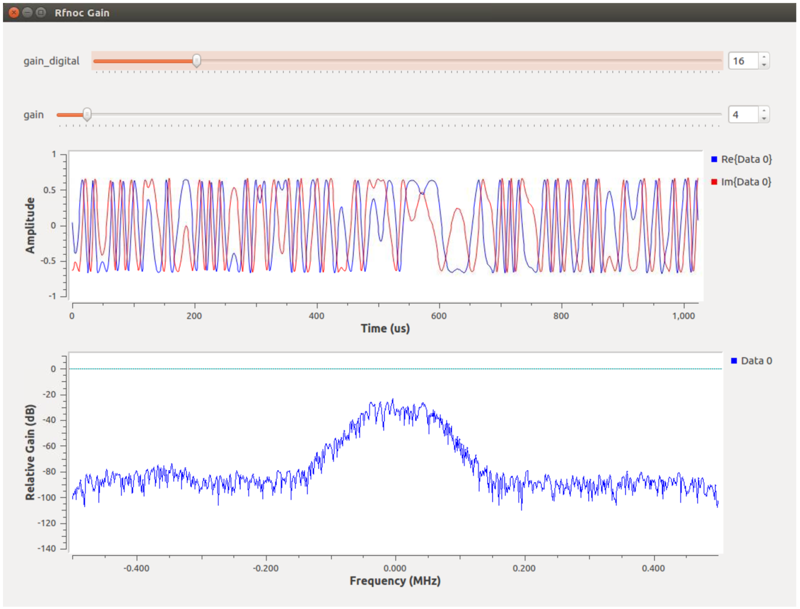Decrement the gain value using its down arrow

765,119
